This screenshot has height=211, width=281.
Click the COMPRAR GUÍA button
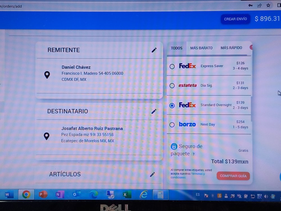pos(233,176)
